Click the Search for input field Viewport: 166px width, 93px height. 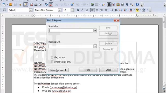click(71, 30)
